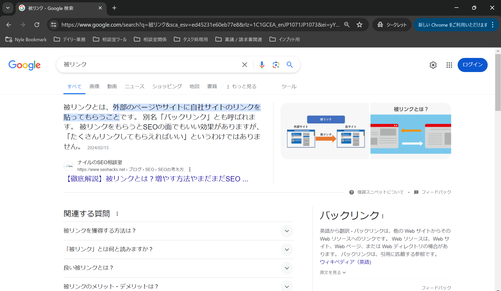Click the ナイルのSEO相談室 site name
The image size is (501, 291).
100,162
